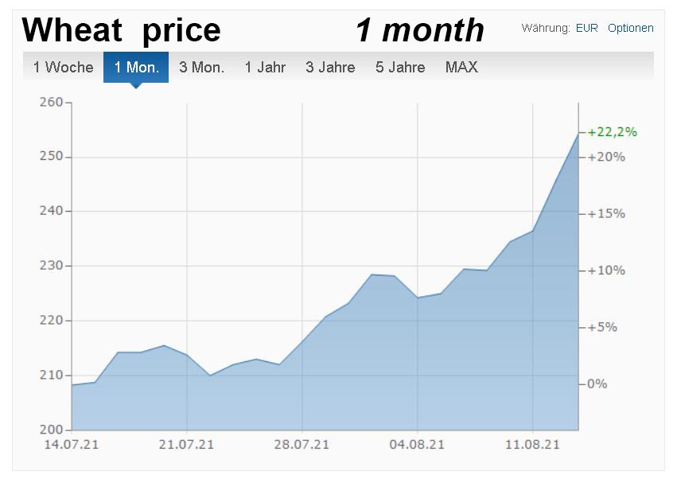Viewport: 677px width, 487px height.
Task: Click the 260 price axis label
Action: pyautogui.click(x=49, y=103)
